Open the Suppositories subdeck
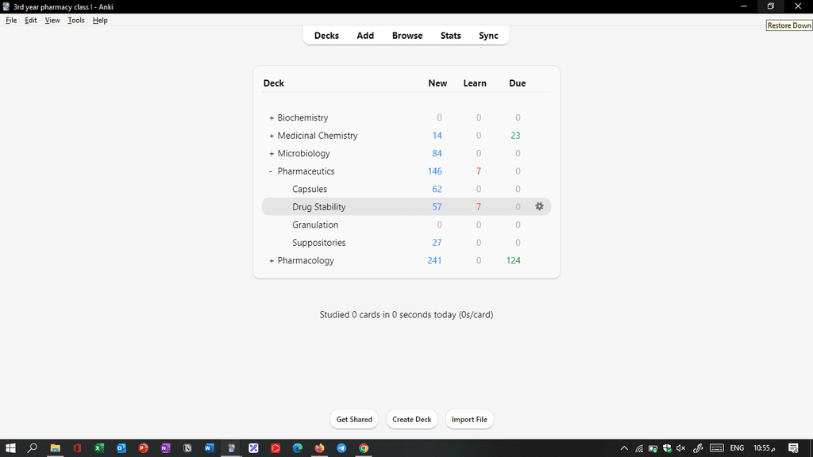 (x=319, y=243)
